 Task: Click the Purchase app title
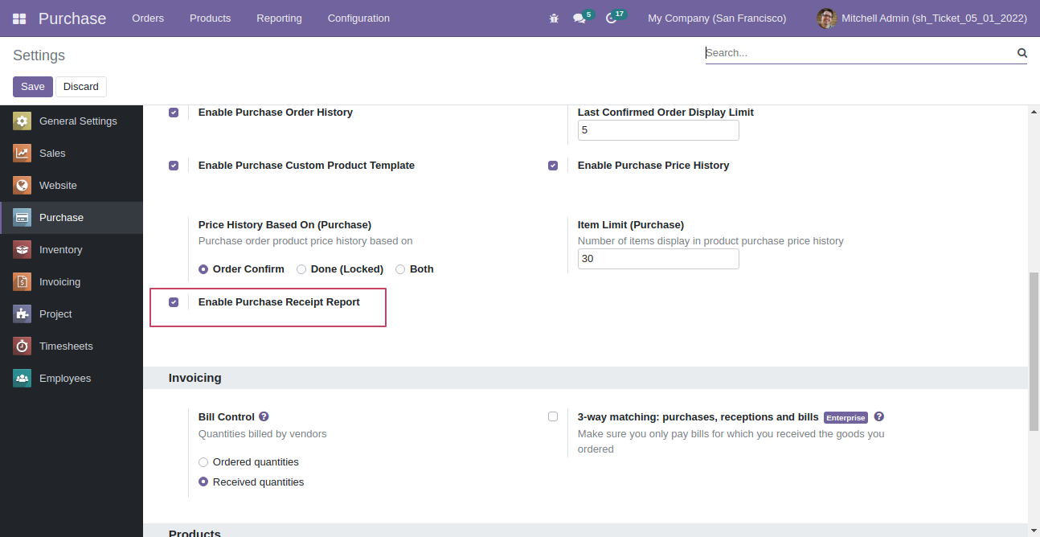(x=72, y=18)
